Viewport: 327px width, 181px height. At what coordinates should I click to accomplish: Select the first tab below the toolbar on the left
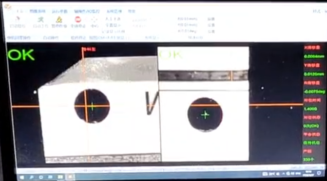pos(19,37)
